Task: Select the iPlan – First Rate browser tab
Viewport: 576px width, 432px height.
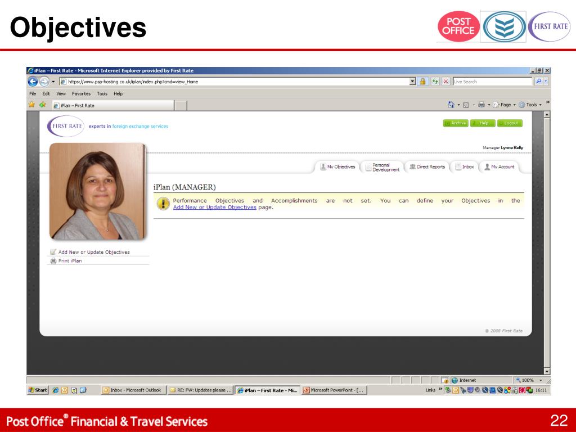Action: (113, 105)
